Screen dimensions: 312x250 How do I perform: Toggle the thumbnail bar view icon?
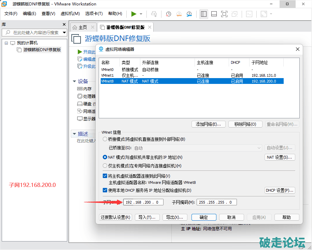tap(214, 14)
